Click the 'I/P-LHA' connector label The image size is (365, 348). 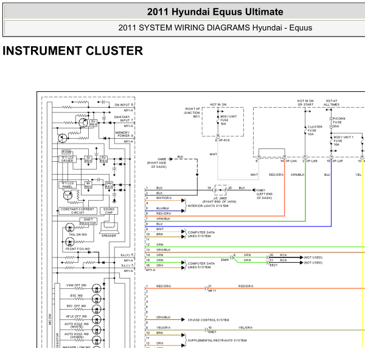coord(291,161)
